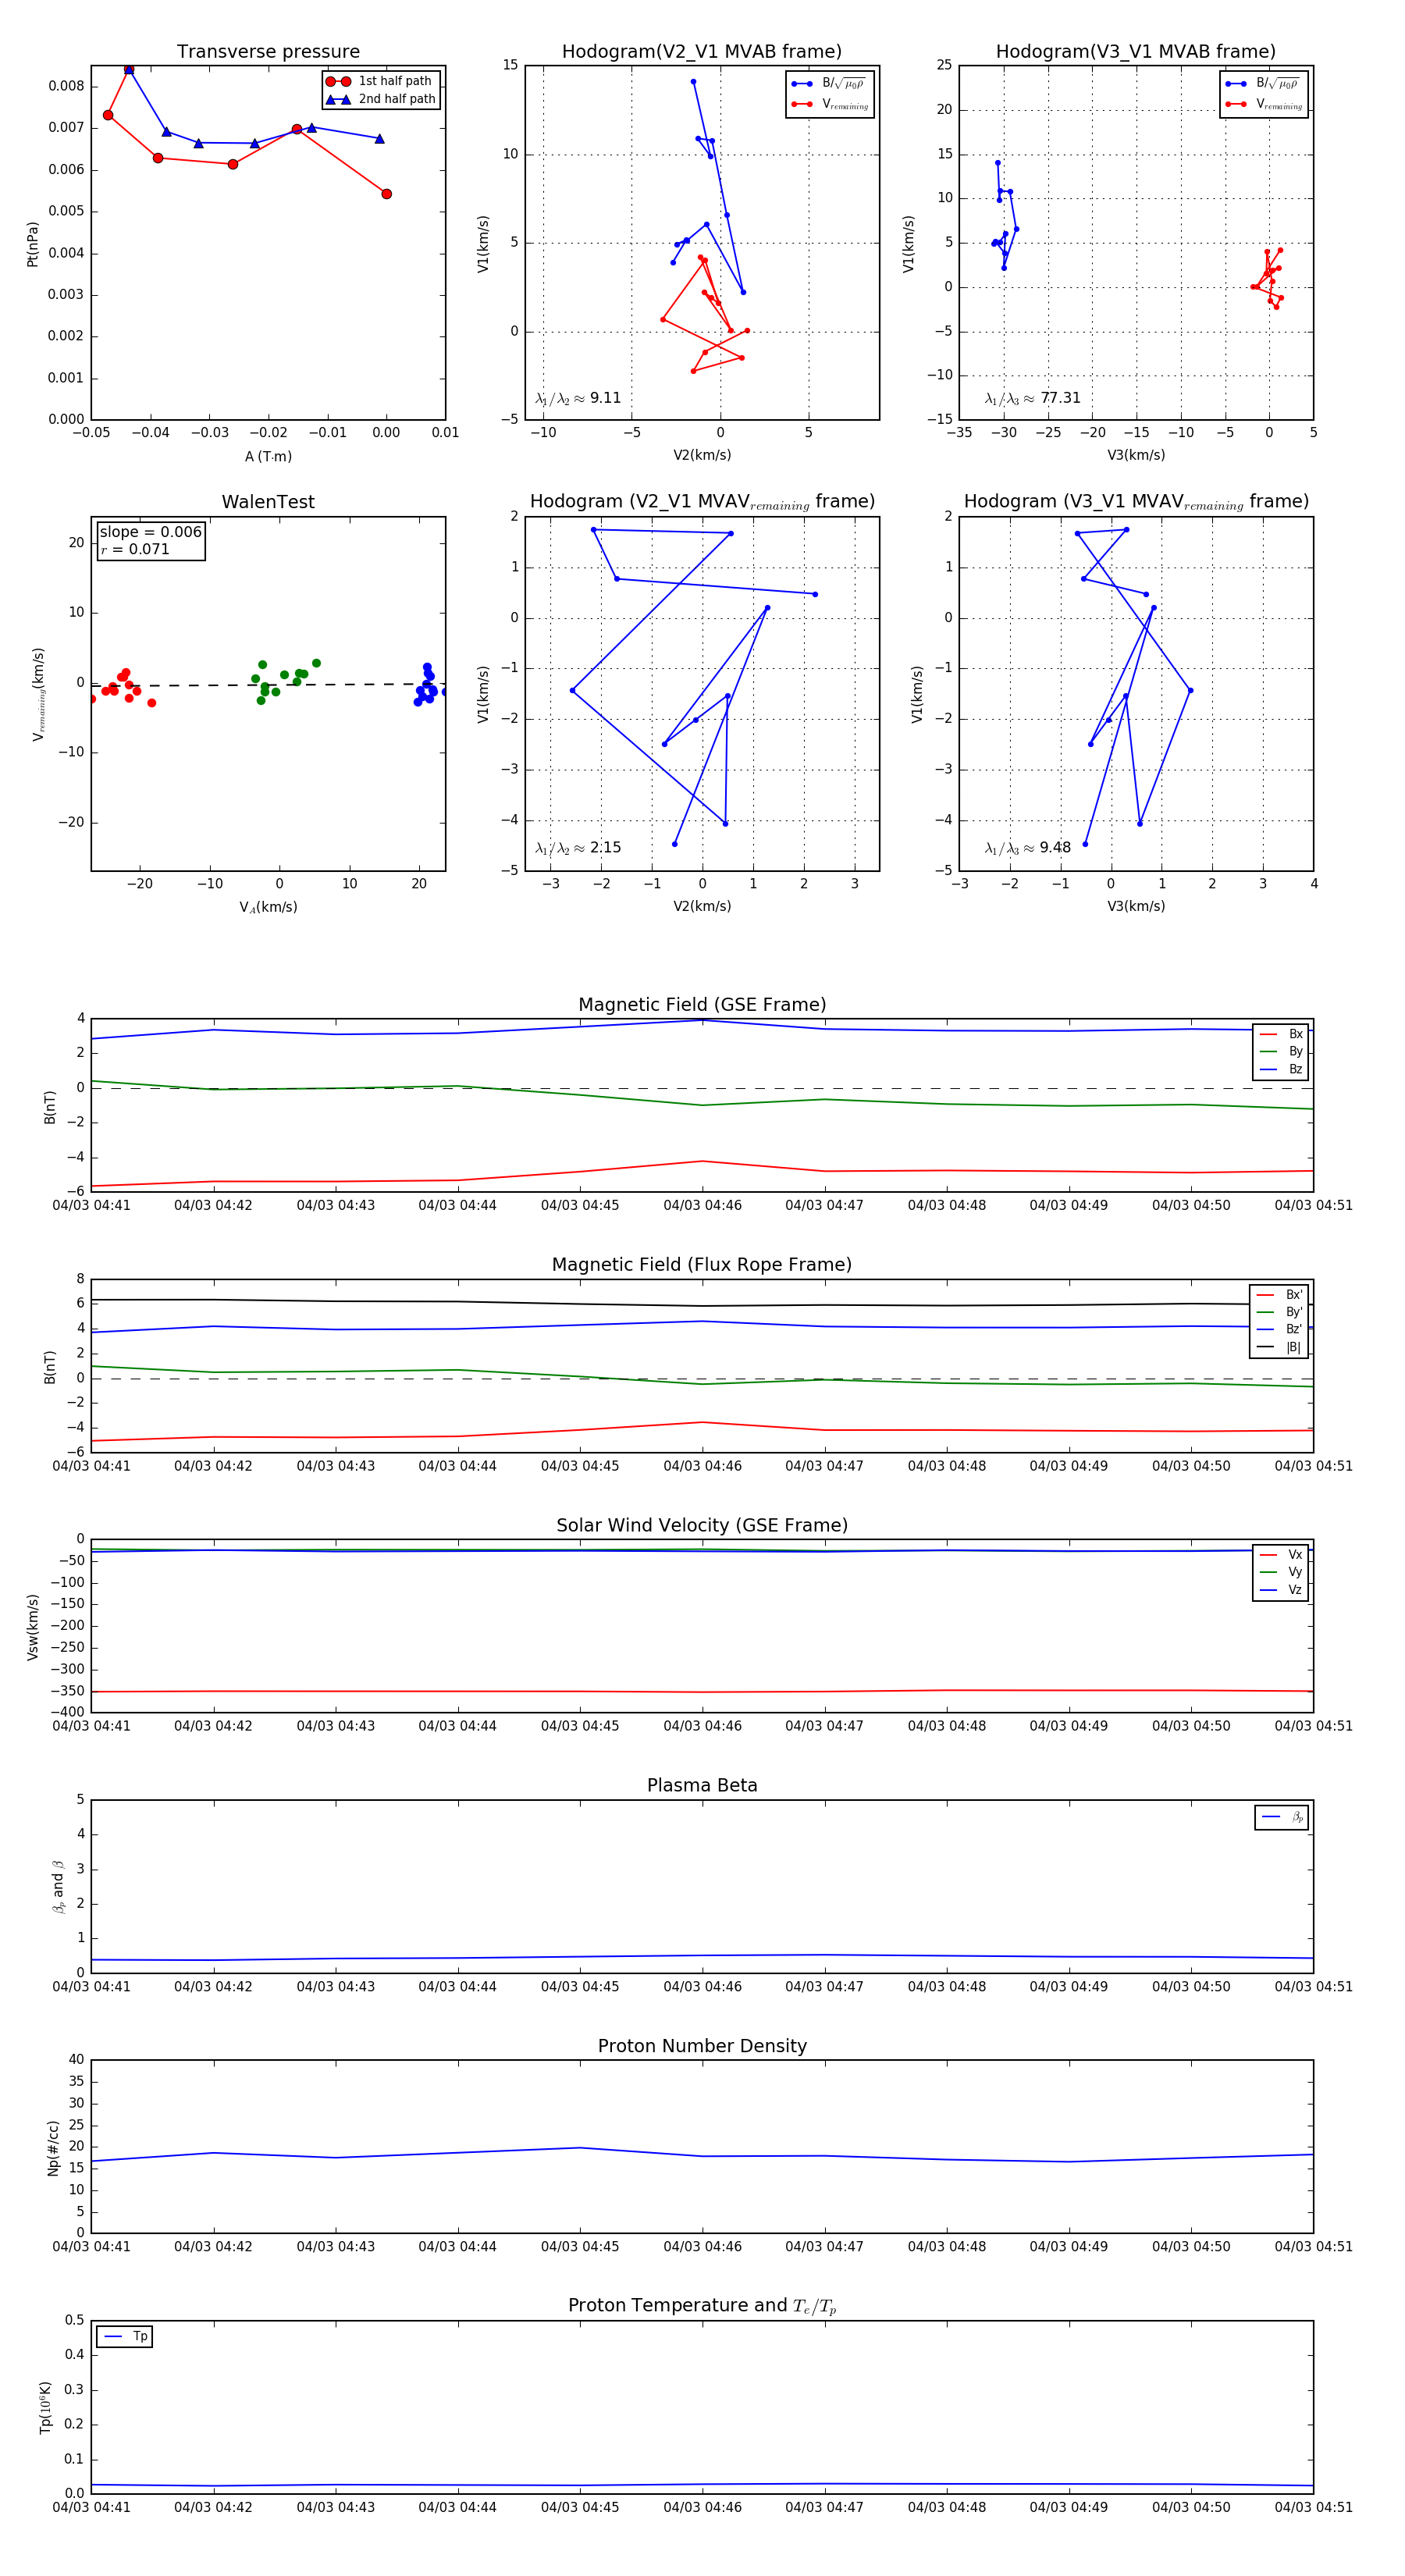Screen dimensions: 1405x2576
Task: Select "Bx'" in the Flux Rope legend
Action: [1280, 1295]
